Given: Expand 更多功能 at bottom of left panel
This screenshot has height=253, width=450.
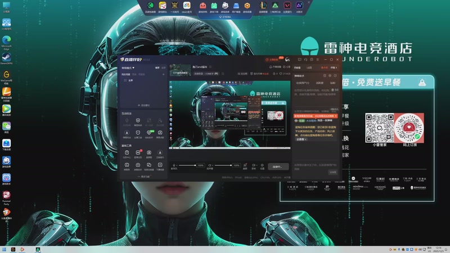Looking at the screenshot, I should click(144, 177).
